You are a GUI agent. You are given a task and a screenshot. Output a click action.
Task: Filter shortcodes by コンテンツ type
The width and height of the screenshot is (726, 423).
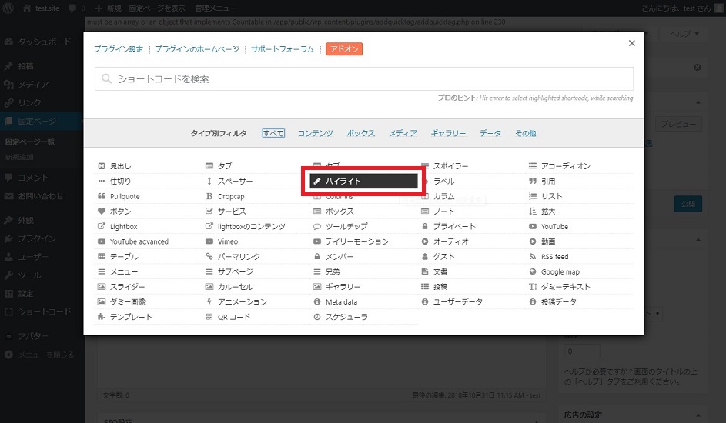315,134
